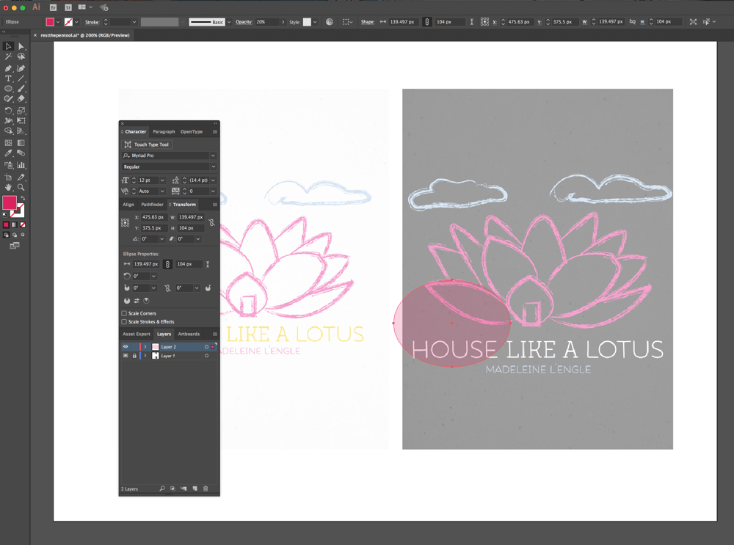
Task: Select the Blend tool
Action: (21, 153)
